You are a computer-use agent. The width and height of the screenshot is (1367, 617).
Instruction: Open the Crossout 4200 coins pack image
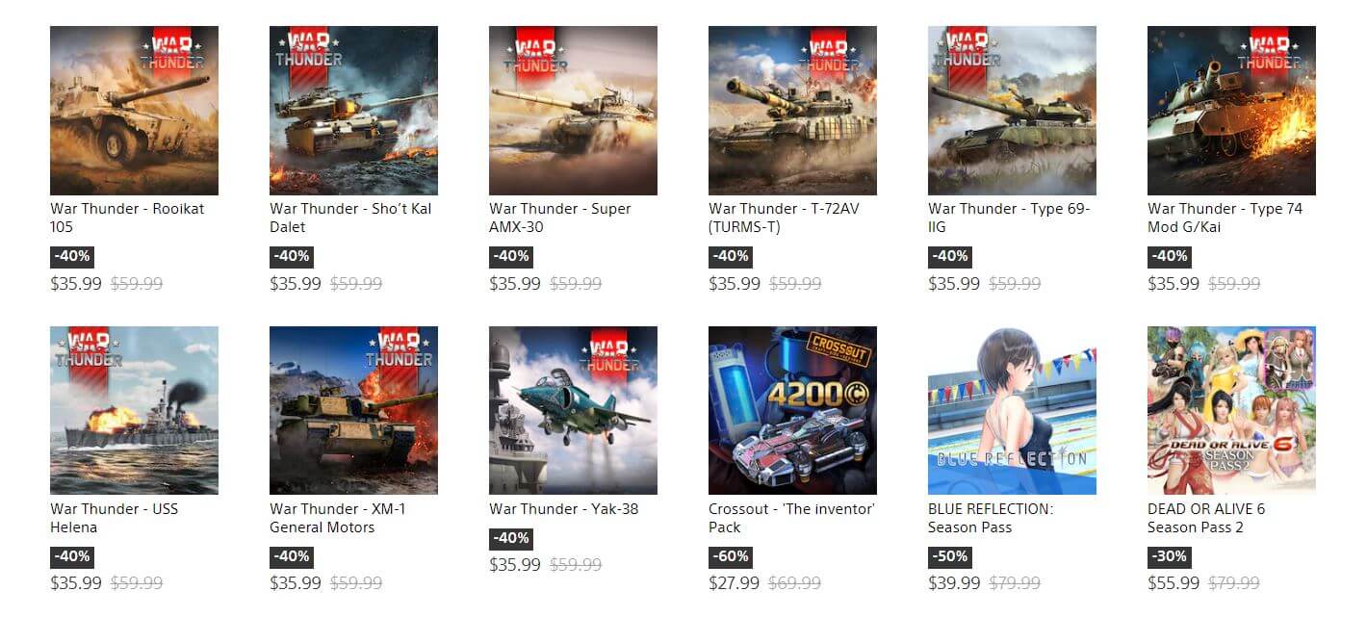[x=792, y=411]
